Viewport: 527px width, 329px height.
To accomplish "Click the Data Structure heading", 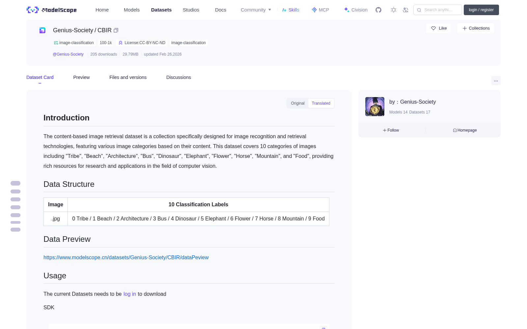I will click(x=69, y=184).
